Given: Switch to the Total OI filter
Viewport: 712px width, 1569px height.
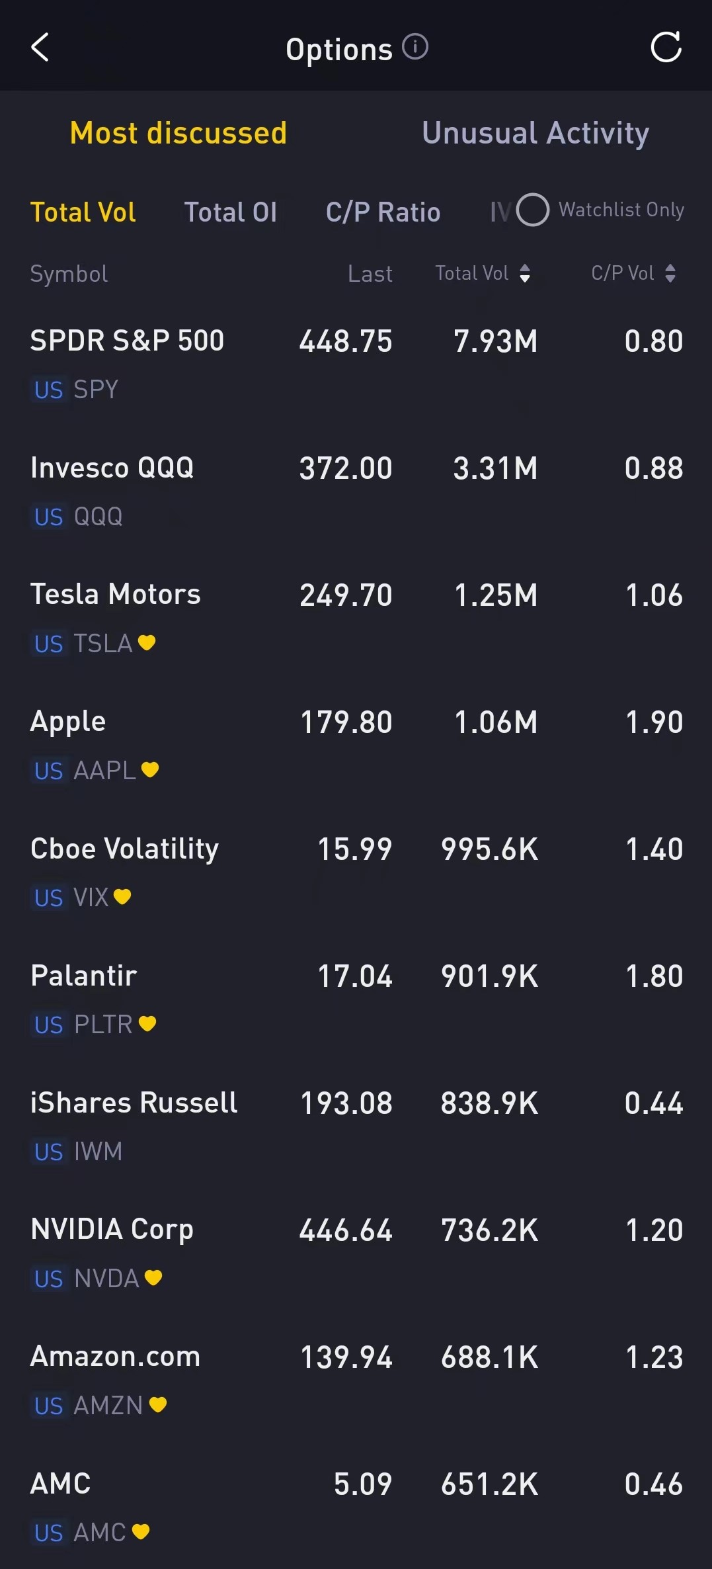Looking at the screenshot, I should pos(230,212).
